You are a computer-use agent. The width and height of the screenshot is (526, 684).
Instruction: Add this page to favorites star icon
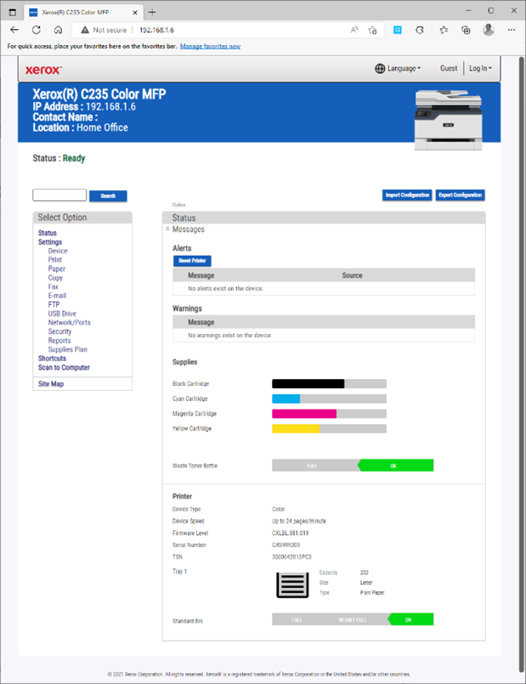point(372,30)
